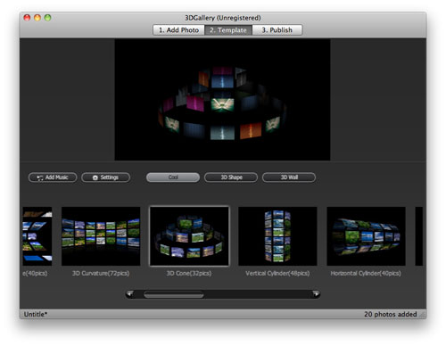Minimize the window with the yellow button
446x346 pixels.
pos(37,18)
